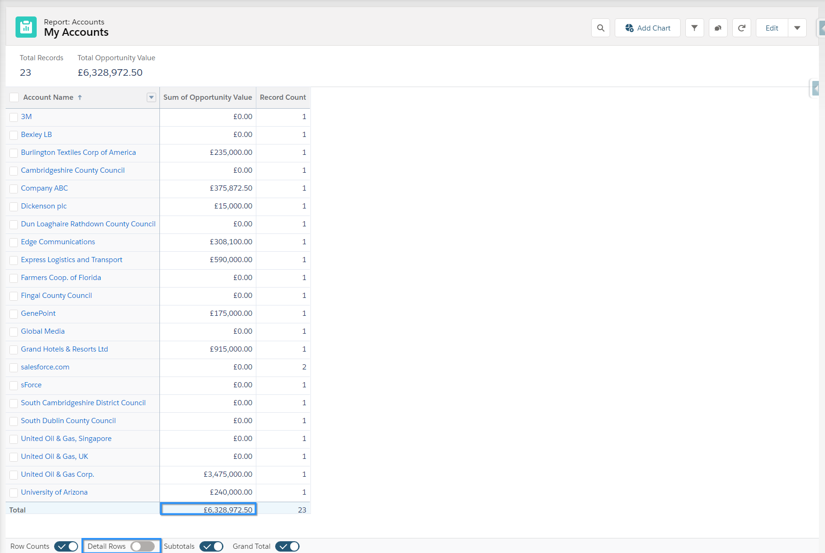Open the filter funnel panel
This screenshot has width=825, height=553.
click(694, 28)
